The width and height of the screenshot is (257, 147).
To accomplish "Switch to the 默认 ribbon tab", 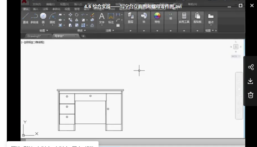I will coord(26,9).
